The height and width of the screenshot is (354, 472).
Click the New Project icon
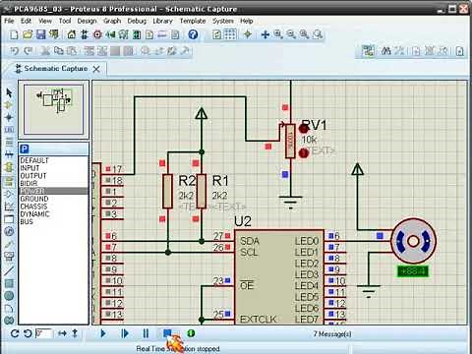(x=14, y=34)
